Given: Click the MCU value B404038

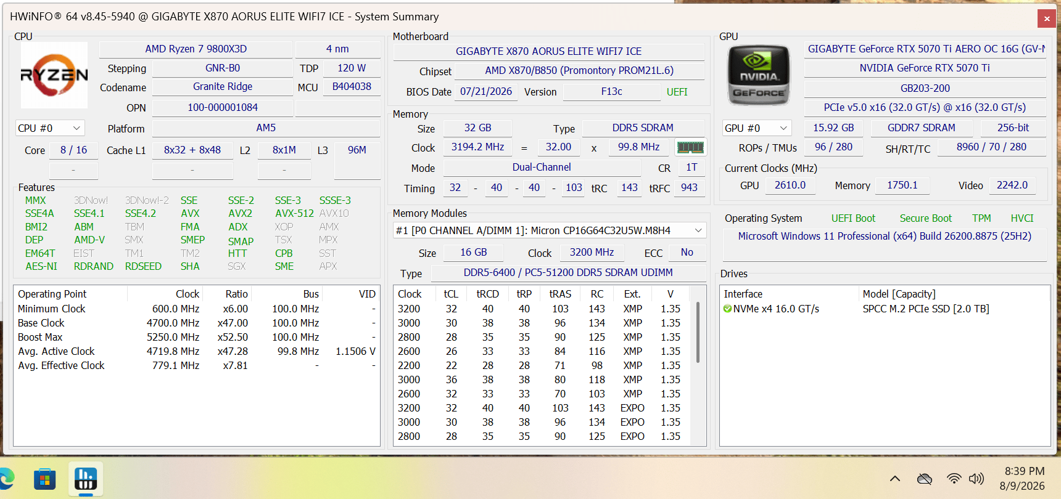Looking at the screenshot, I should (352, 87).
